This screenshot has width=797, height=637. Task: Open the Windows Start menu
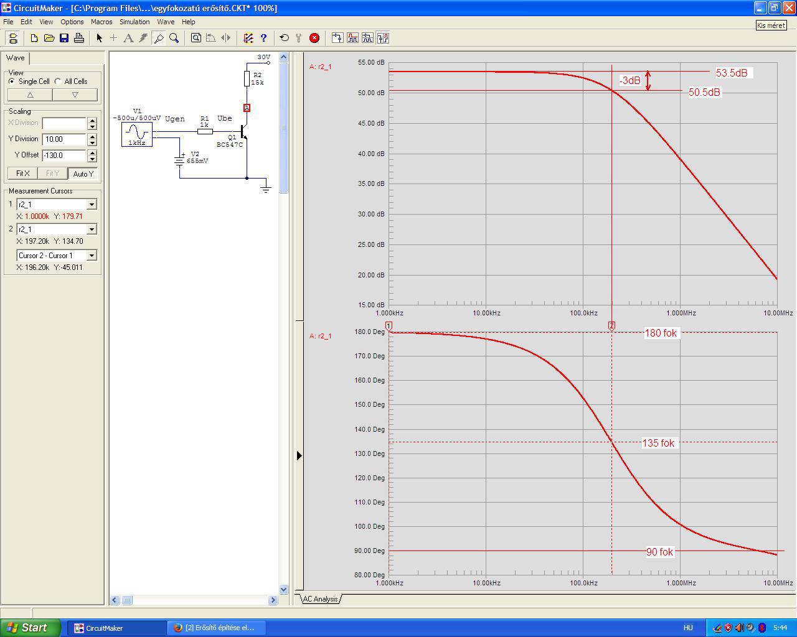[31, 628]
